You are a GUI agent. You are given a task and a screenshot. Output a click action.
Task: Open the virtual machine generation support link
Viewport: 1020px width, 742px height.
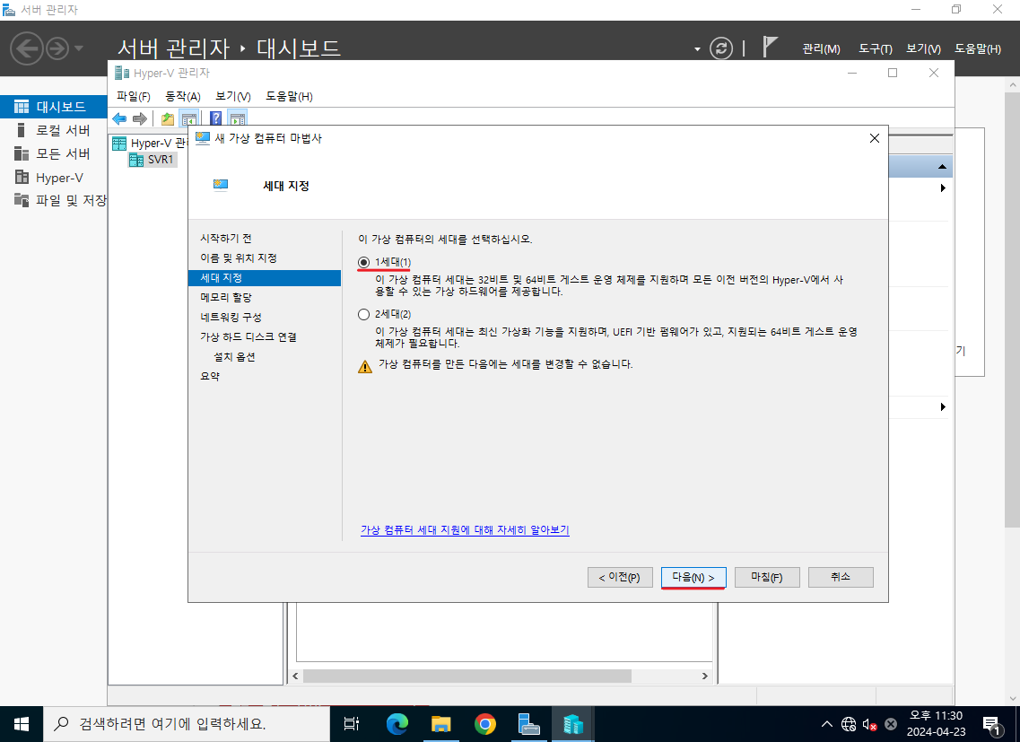[x=465, y=530]
